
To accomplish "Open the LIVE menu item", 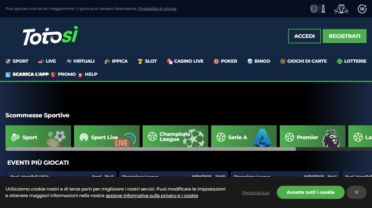I will [47, 61].
